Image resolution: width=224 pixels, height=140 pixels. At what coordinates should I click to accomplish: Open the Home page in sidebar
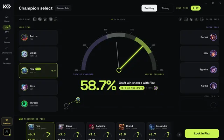7,19
